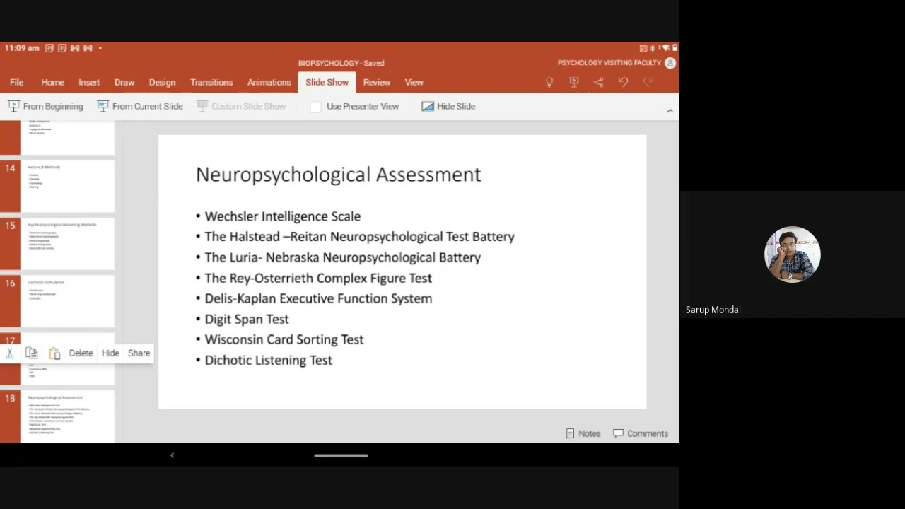The image size is (905, 509).
Task: Switch to the Review tab
Action: tap(377, 83)
